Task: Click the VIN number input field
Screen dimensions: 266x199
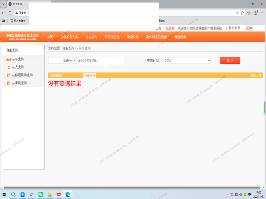Action: pyautogui.click(x=100, y=61)
